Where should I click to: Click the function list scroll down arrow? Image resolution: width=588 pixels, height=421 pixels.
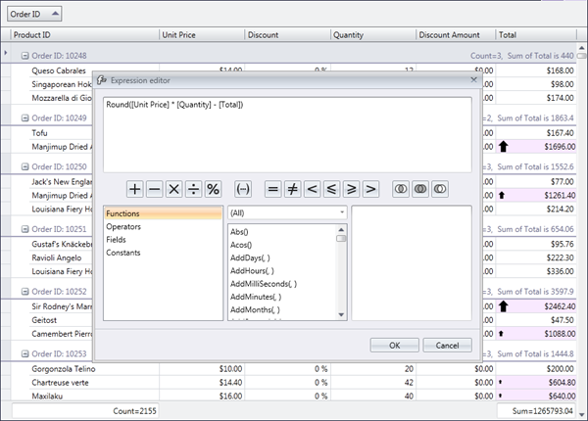[341, 314]
